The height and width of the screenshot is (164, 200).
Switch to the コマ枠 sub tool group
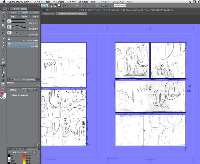[x=23, y=12]
